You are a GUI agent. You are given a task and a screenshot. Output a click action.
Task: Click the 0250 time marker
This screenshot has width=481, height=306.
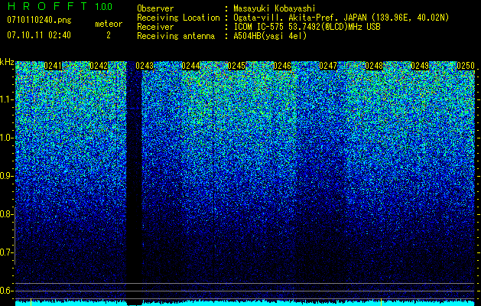(466, 66)
